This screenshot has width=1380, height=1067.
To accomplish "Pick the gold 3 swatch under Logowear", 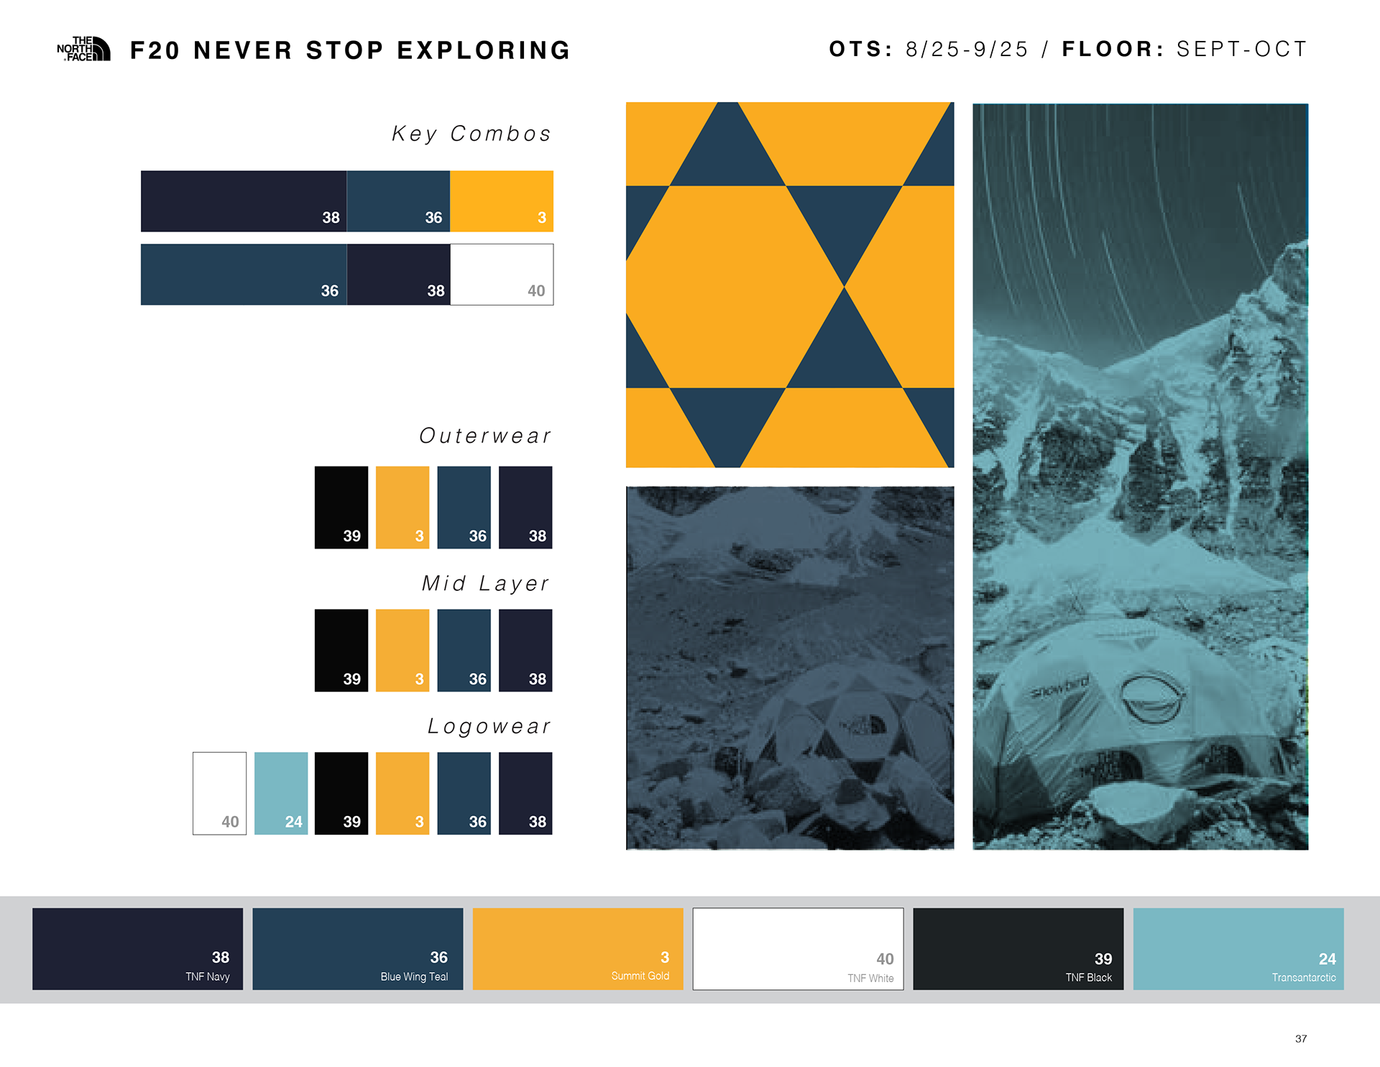I will [402, 794].
